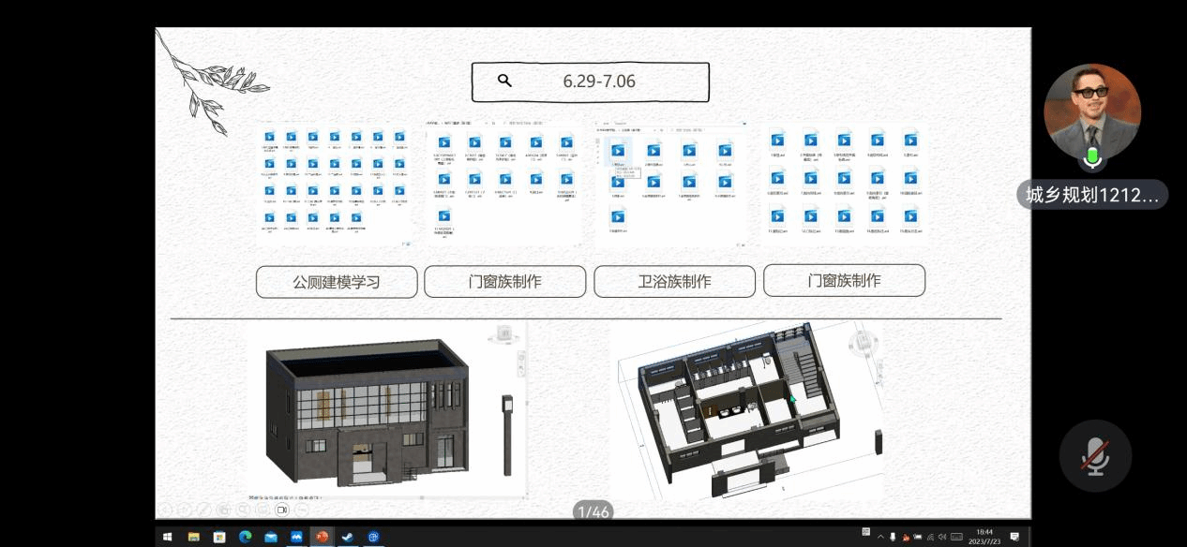The image size is (1187, 547).
Task: Select the 公厕建模学习 label
Action: (337, 282)
